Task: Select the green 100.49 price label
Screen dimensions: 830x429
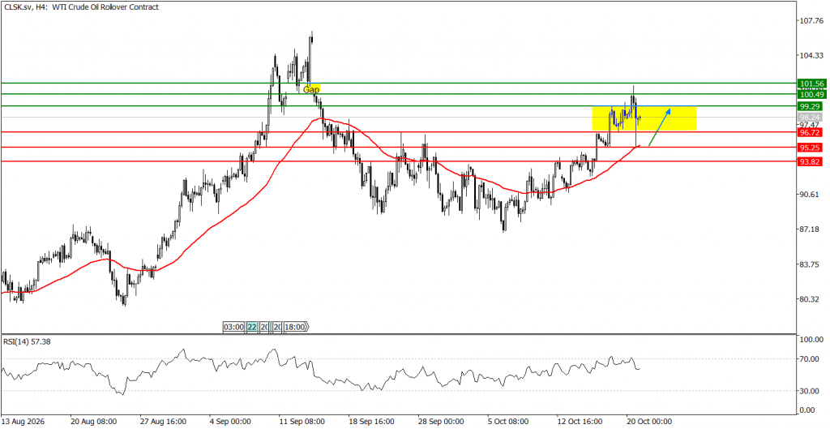Action: 811,94
